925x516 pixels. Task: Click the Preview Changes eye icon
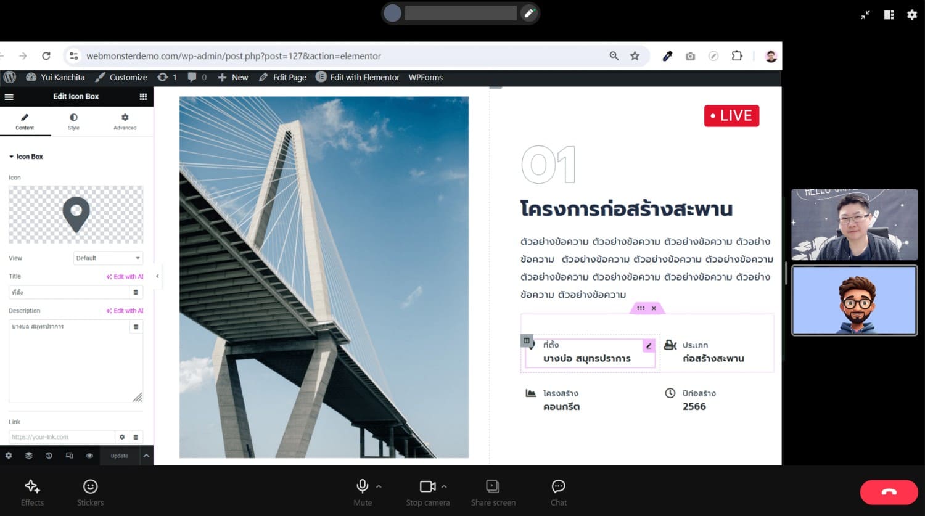(89, 456)
